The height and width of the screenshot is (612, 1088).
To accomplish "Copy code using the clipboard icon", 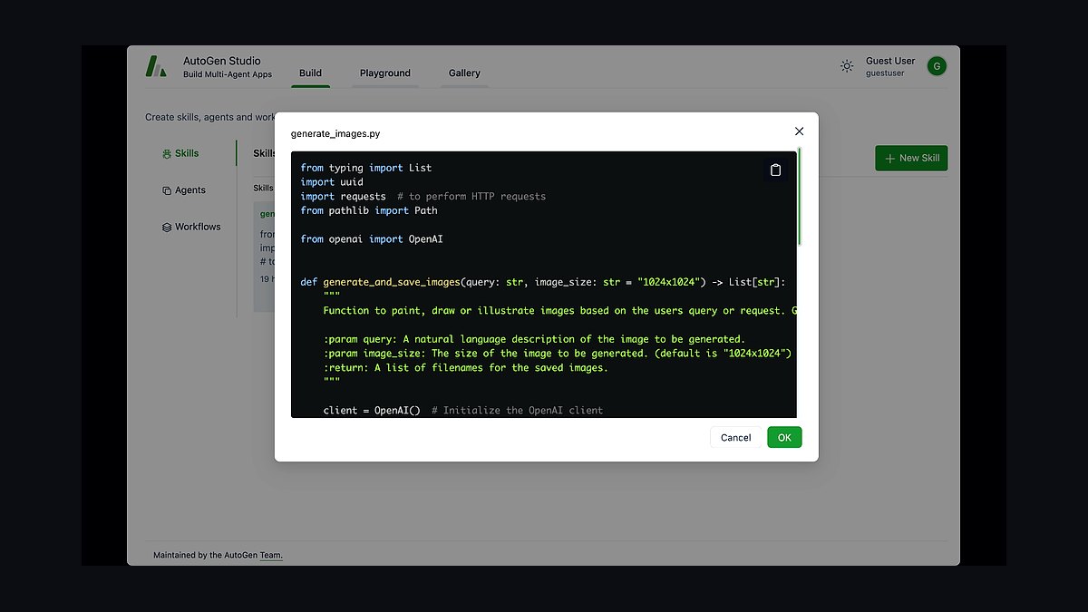I will pos(775,170).
